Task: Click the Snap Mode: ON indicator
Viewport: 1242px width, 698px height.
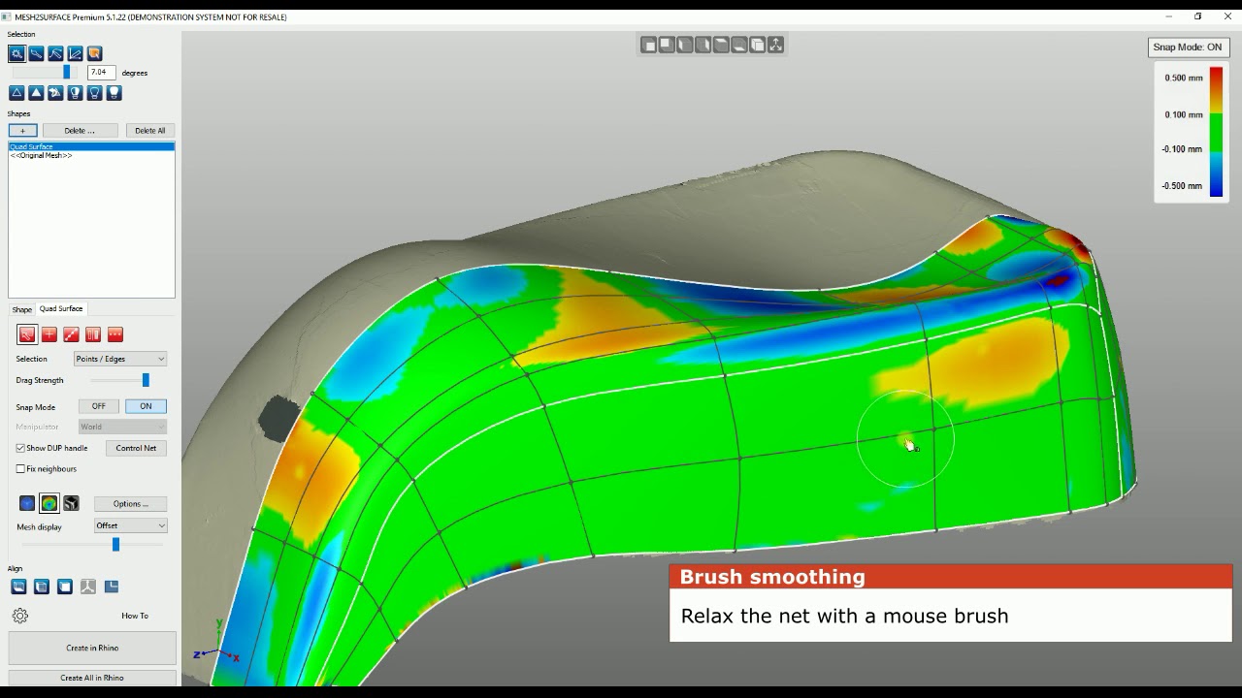Action: (1188, 47)
